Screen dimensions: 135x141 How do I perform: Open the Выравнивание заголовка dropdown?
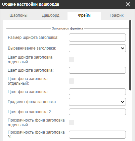pos(97,48)
